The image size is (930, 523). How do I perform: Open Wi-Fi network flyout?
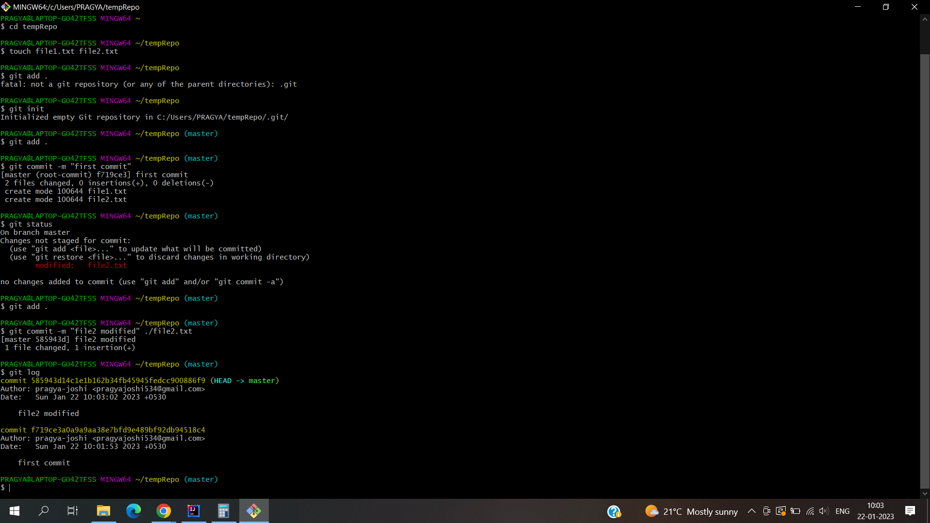pos(810,511)
